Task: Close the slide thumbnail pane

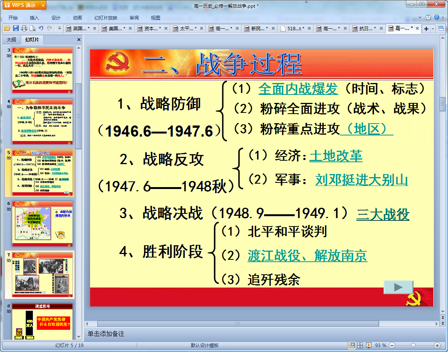Action: [x=79, y=40]
